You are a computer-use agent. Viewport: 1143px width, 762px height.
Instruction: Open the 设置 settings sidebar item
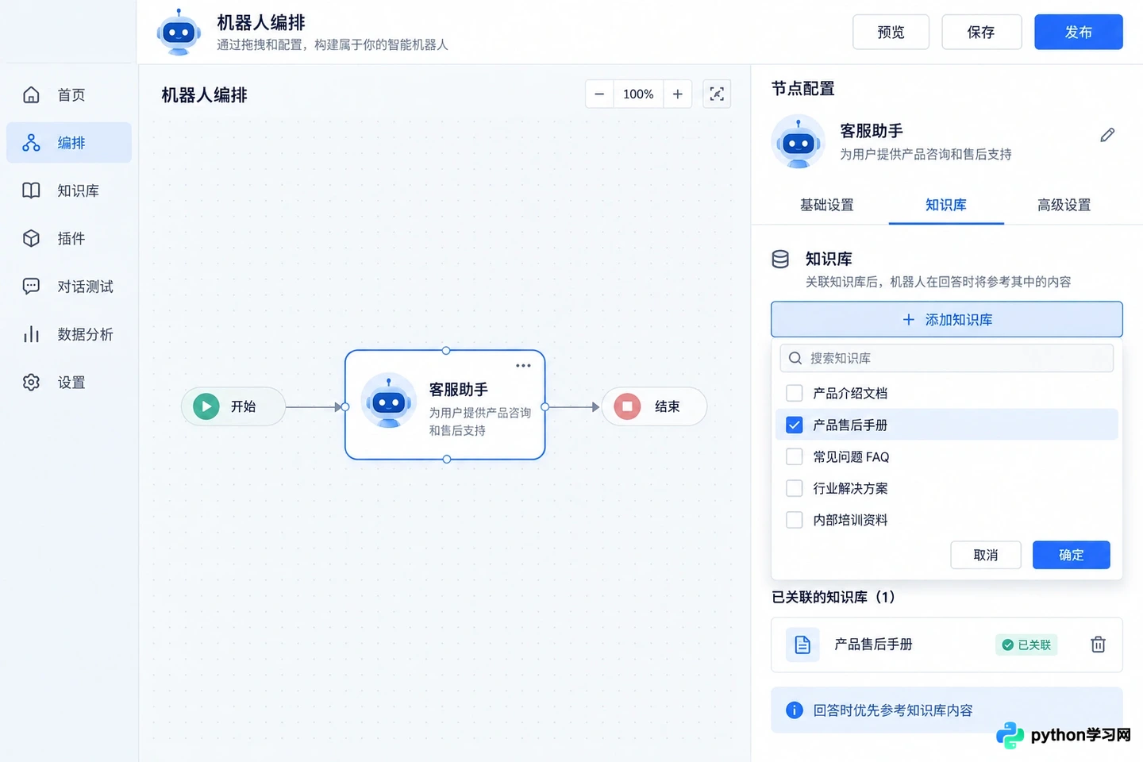[69, 383]
